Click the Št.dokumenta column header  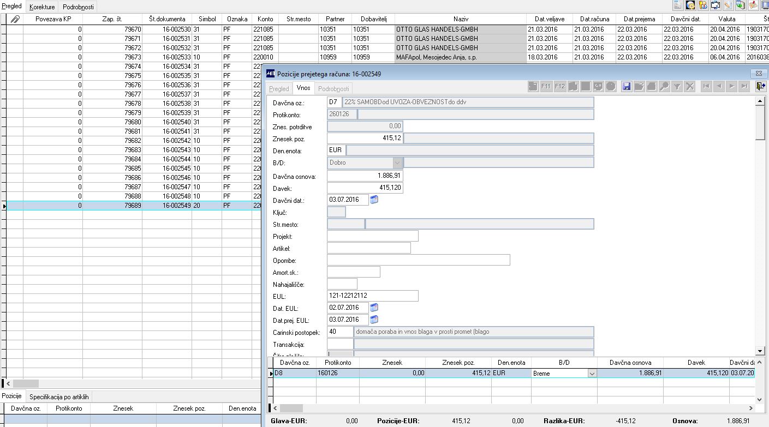[x=167, y=19]
